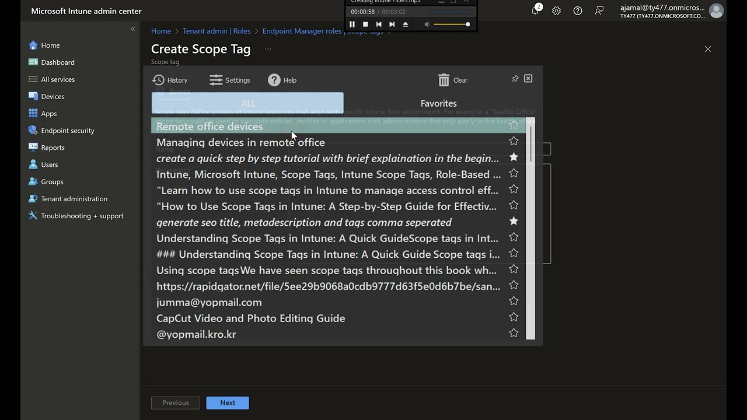Switch to the Favorites tab
This screenshot has width=747, height=420.
click(439, 103)
